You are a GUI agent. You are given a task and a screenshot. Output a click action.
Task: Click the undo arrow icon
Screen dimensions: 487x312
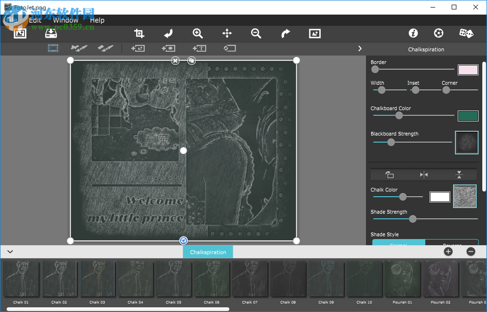click(168, 33)
